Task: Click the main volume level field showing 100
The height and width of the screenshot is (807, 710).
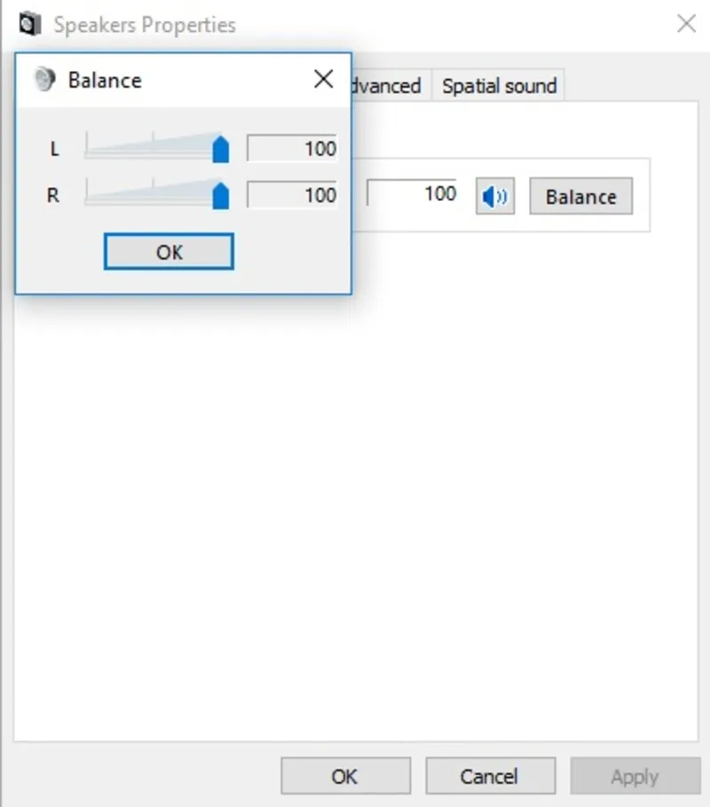Action: [412, 193]
